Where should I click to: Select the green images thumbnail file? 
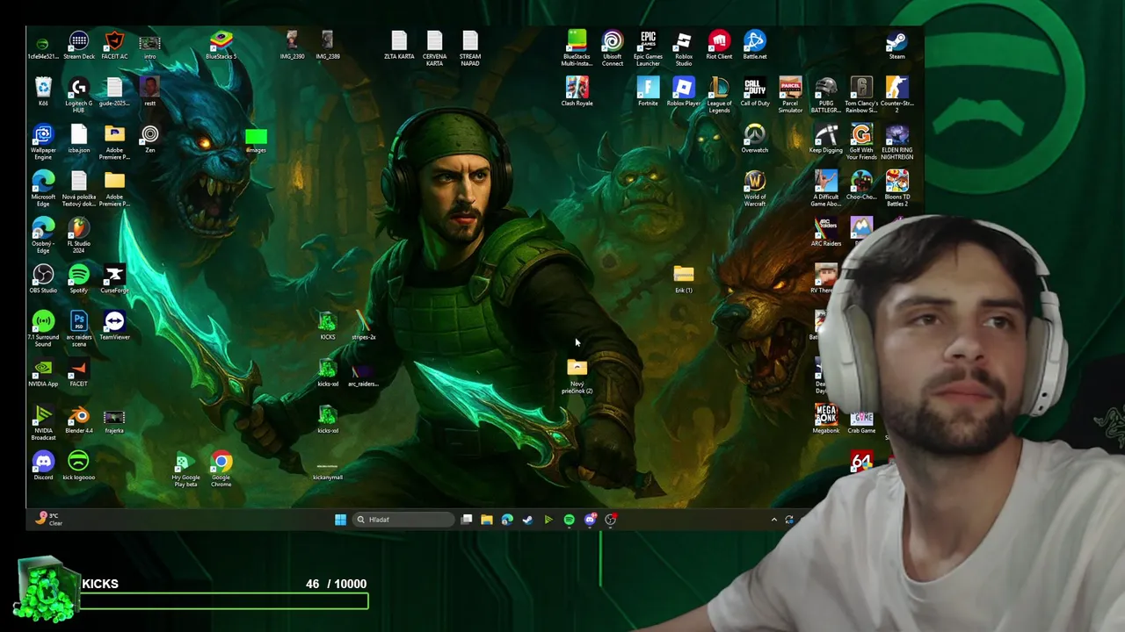pos(256,140)
